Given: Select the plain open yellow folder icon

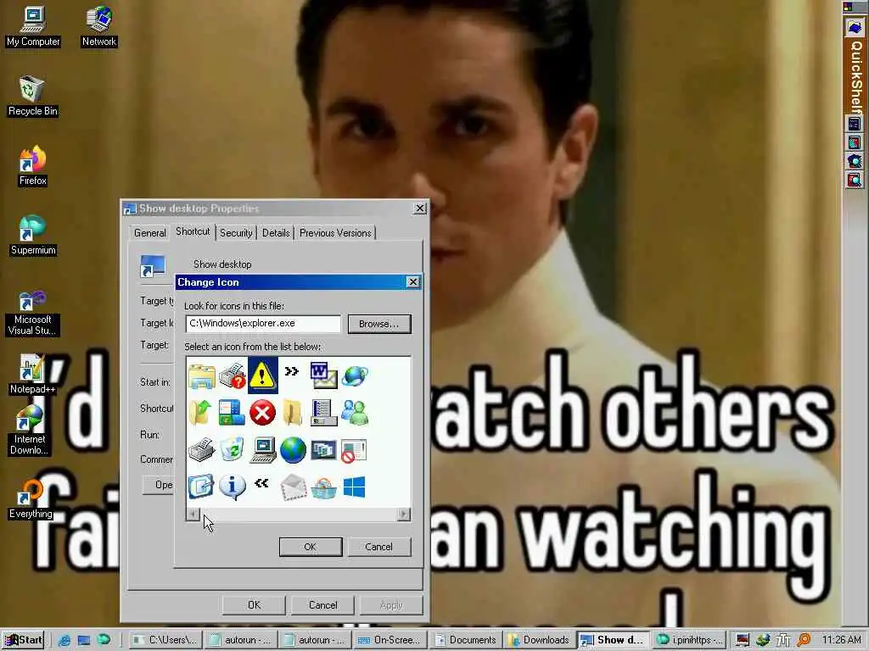Looking at the screenshot, I should click(x=293, y=413).
